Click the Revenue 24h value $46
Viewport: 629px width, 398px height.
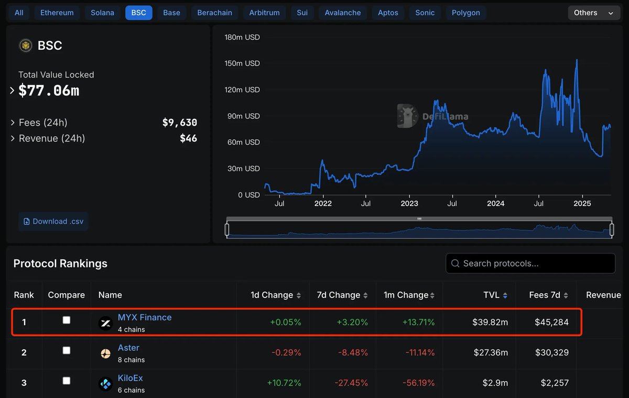point(189,138)
